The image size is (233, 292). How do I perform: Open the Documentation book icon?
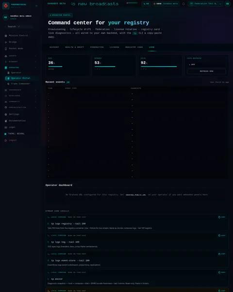point(6,121)
